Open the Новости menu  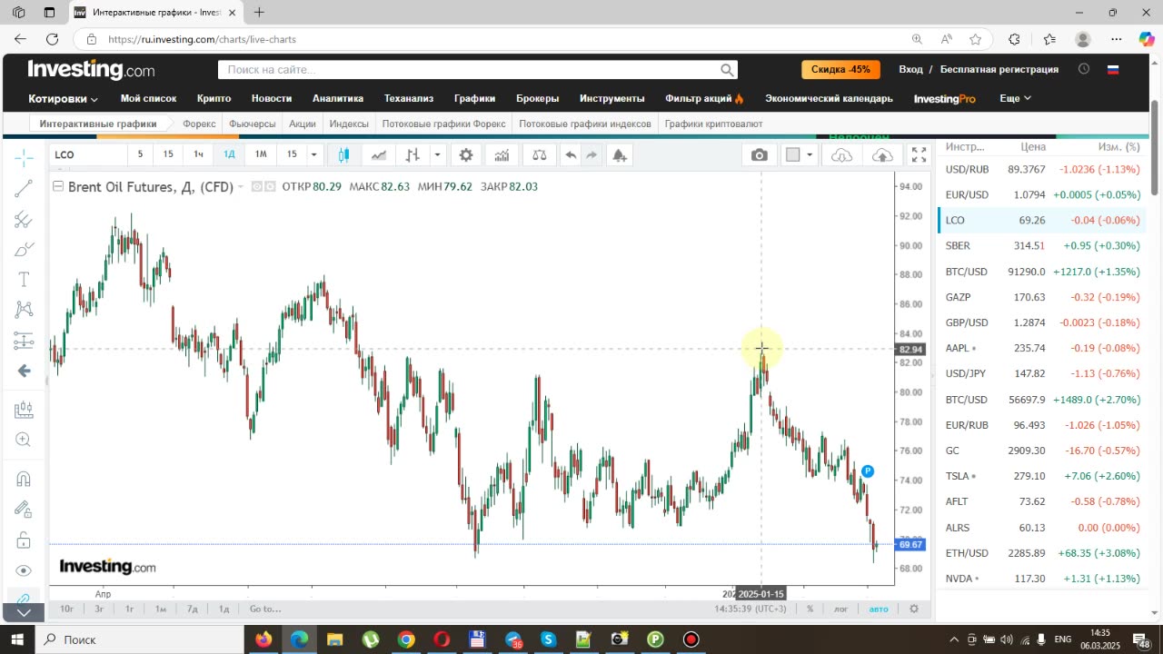point(272,98)
